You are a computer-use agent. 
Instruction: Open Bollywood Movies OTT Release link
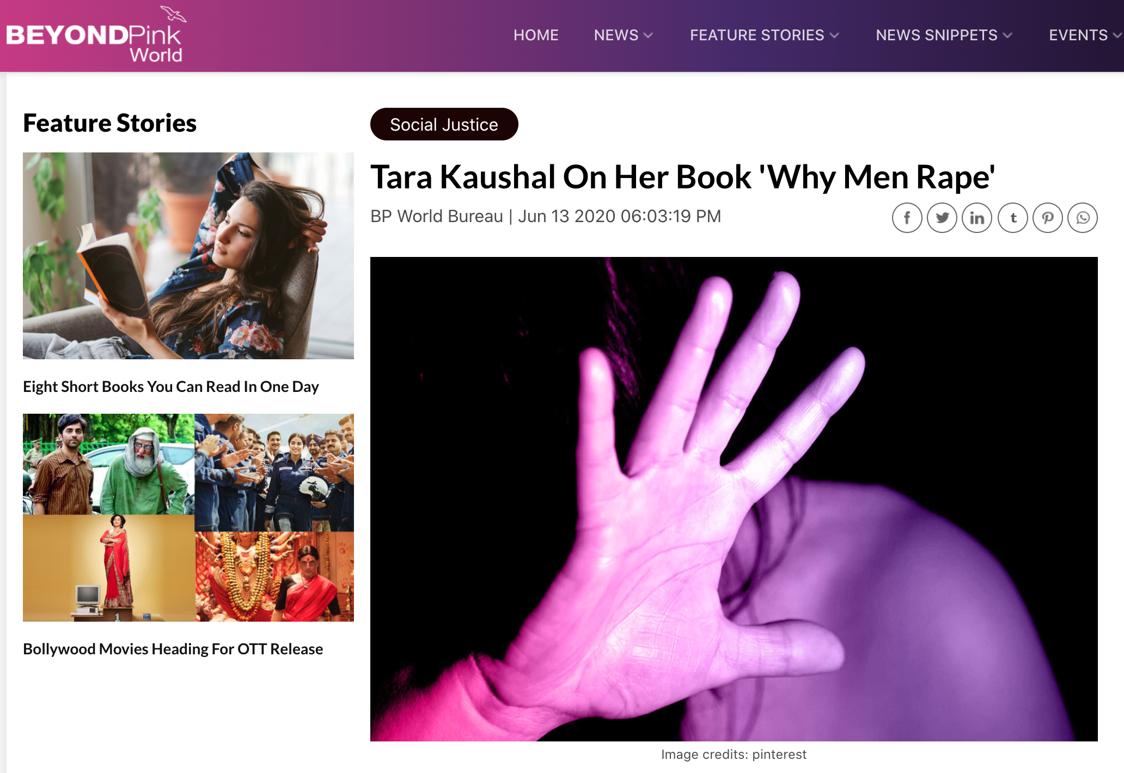pos(173,649)
